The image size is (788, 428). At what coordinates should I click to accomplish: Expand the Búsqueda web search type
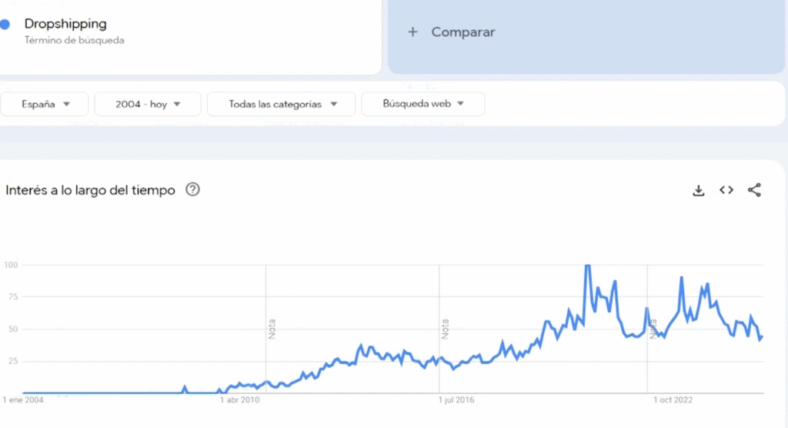click(423, 104)
